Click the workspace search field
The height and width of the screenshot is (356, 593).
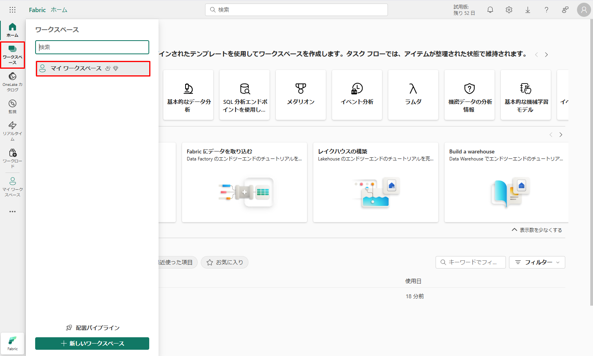click(x=92, y=47)
